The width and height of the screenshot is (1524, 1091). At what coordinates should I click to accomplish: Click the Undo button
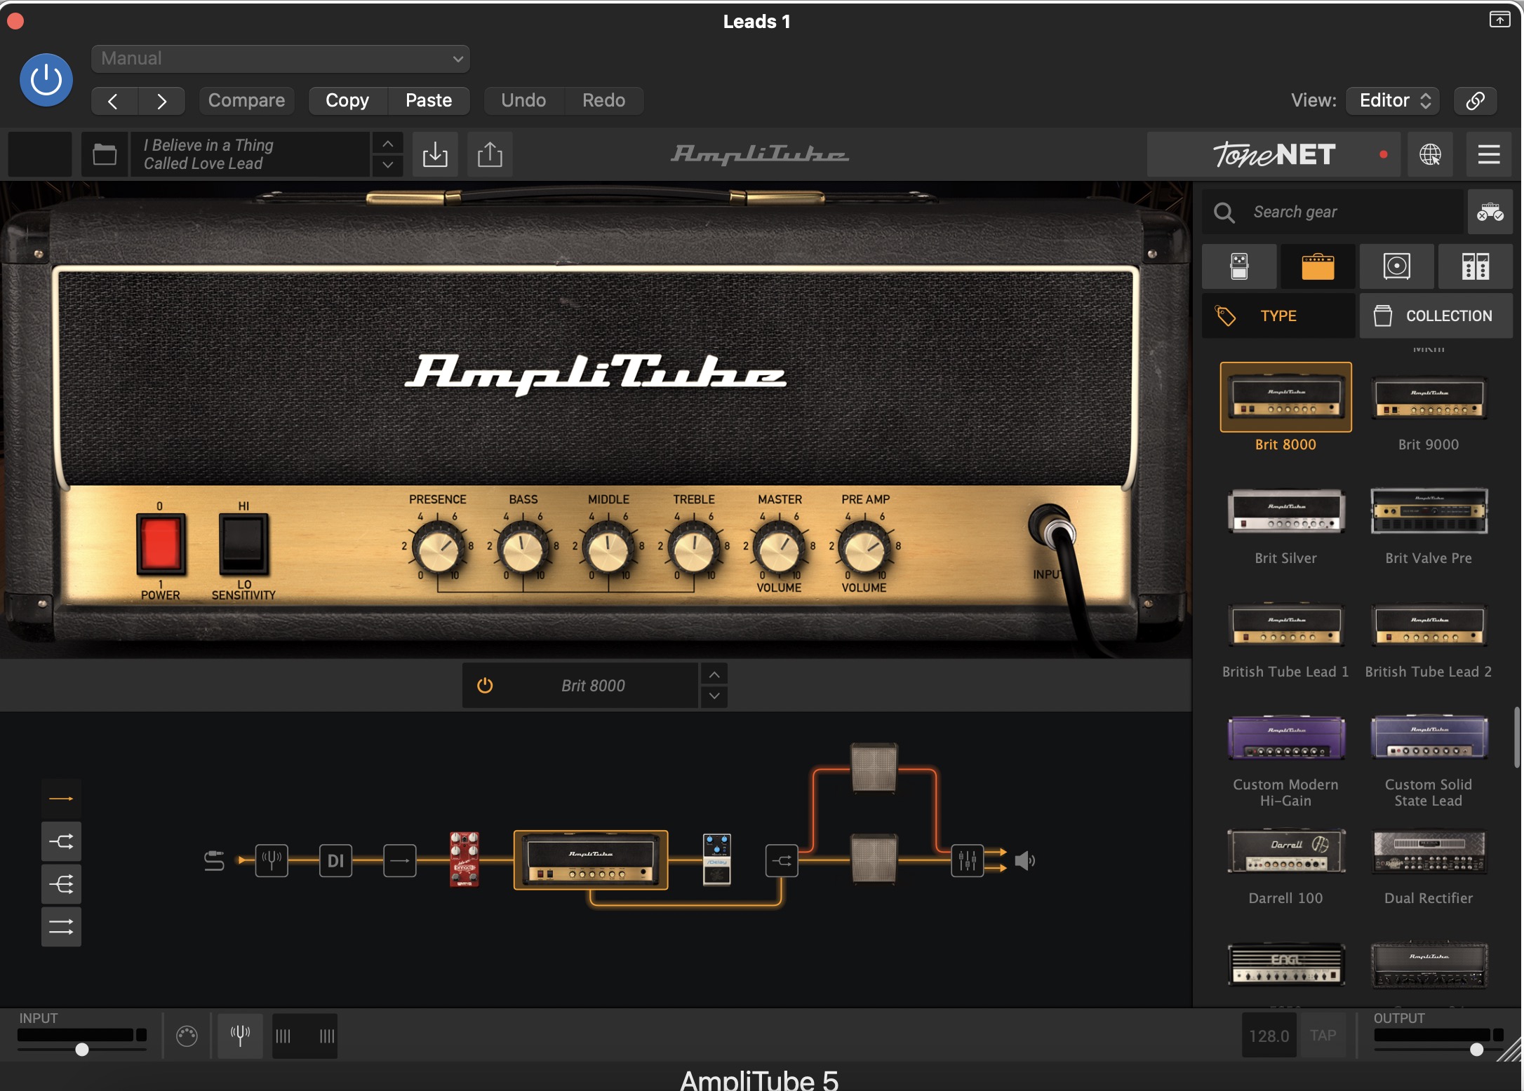tap(523, 100)
